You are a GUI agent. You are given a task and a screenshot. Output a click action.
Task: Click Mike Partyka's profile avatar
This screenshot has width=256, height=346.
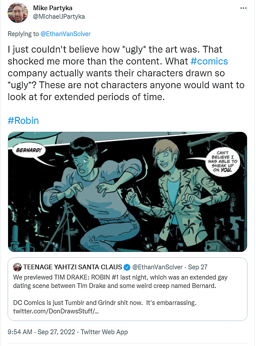pyautogui.click(x=17, y=12)
